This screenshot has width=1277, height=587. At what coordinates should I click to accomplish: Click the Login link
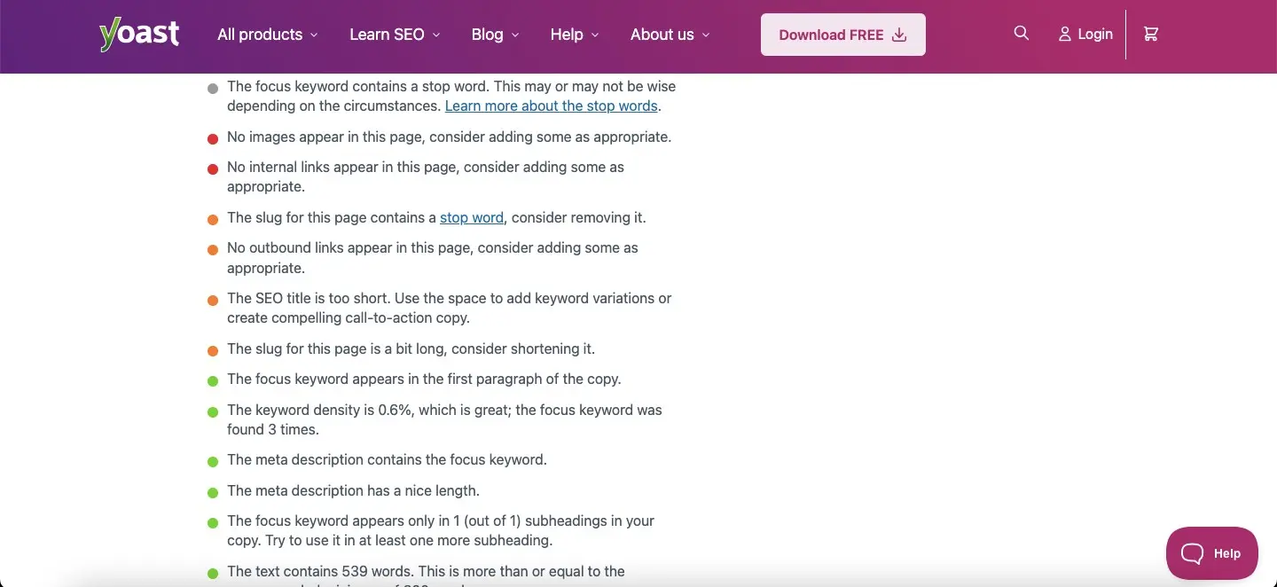coord(1085,34)
